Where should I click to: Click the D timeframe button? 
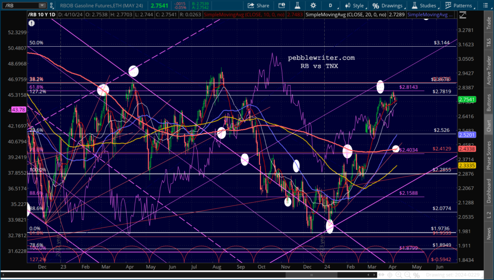tap(330, 6)
